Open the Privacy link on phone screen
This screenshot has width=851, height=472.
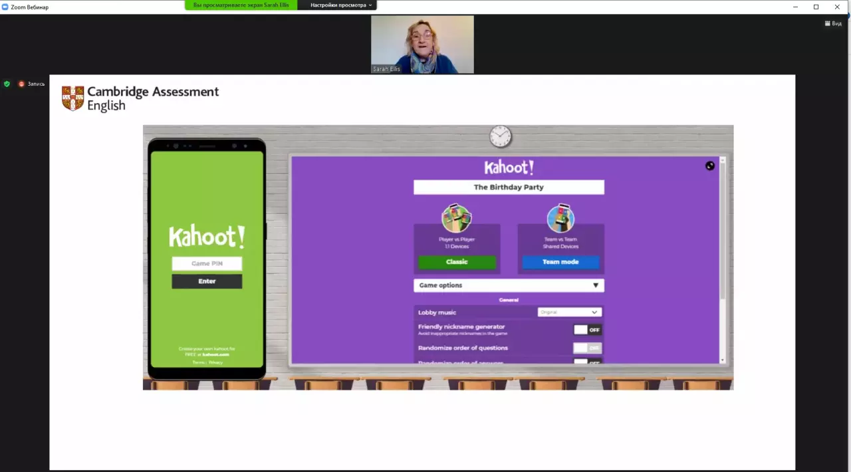215,362
